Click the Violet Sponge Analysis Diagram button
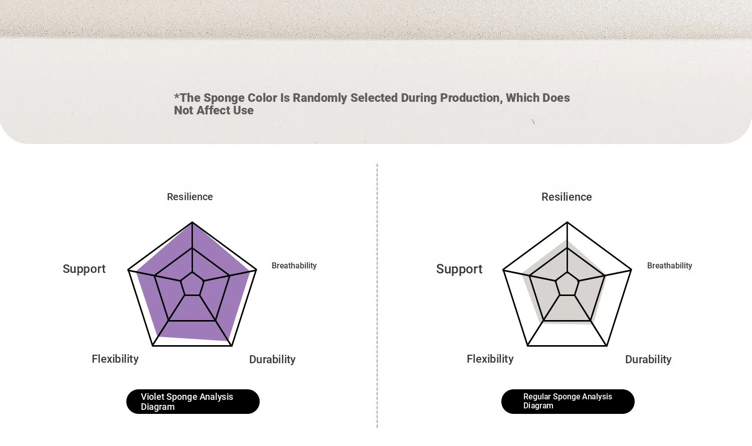This screenshot has width=752, height=446. coord(193,401)
